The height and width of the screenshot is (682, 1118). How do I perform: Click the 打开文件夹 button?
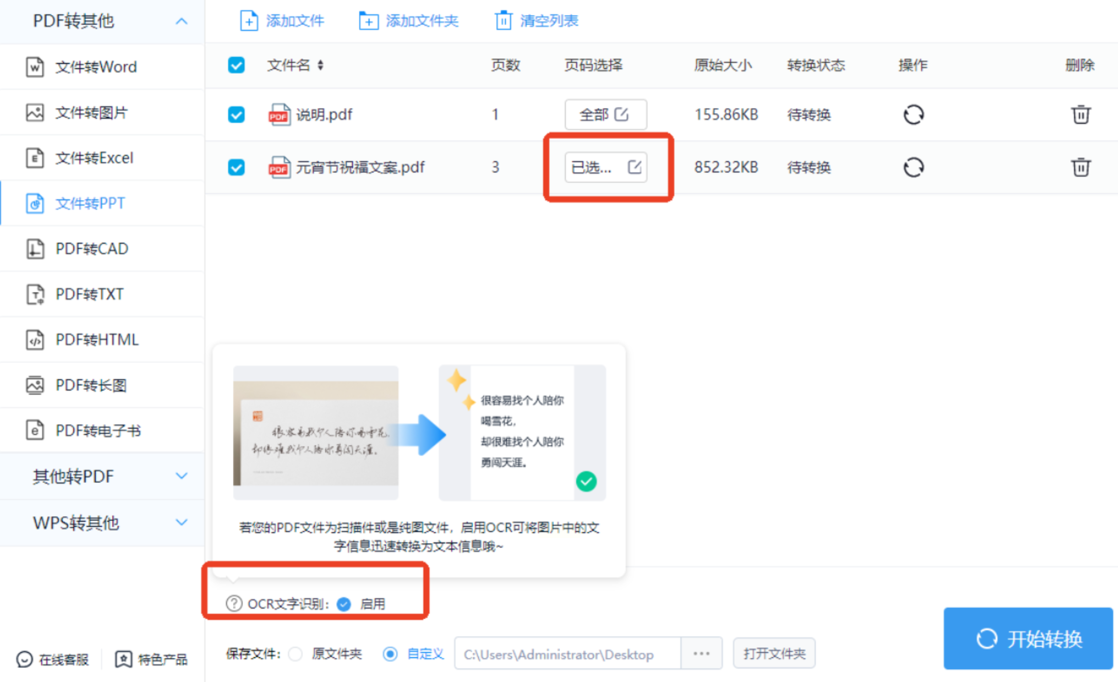tap(773, 653)
